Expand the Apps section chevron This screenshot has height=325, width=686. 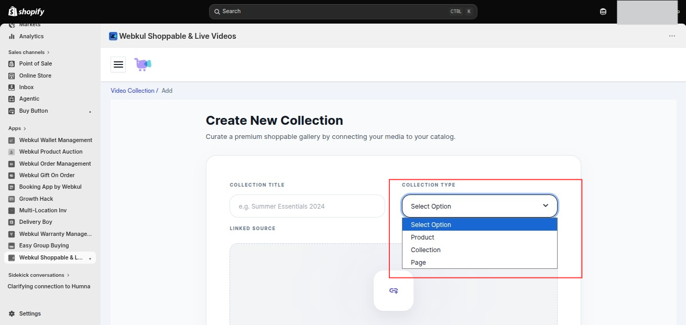click(25, 128)
